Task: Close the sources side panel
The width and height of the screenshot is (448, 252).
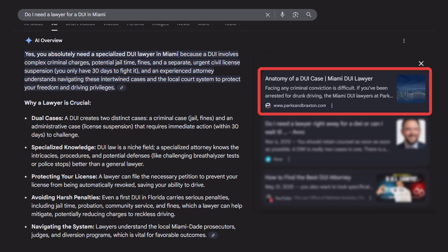Action: (421, 64)
